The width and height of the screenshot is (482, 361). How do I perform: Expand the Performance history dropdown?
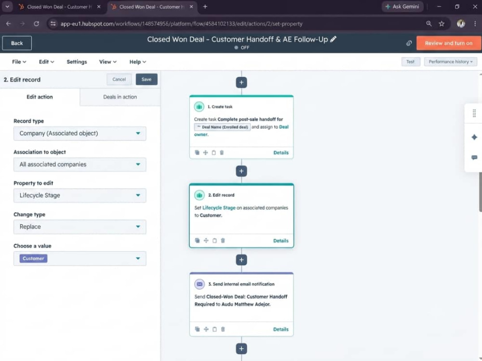coord(451,62)
